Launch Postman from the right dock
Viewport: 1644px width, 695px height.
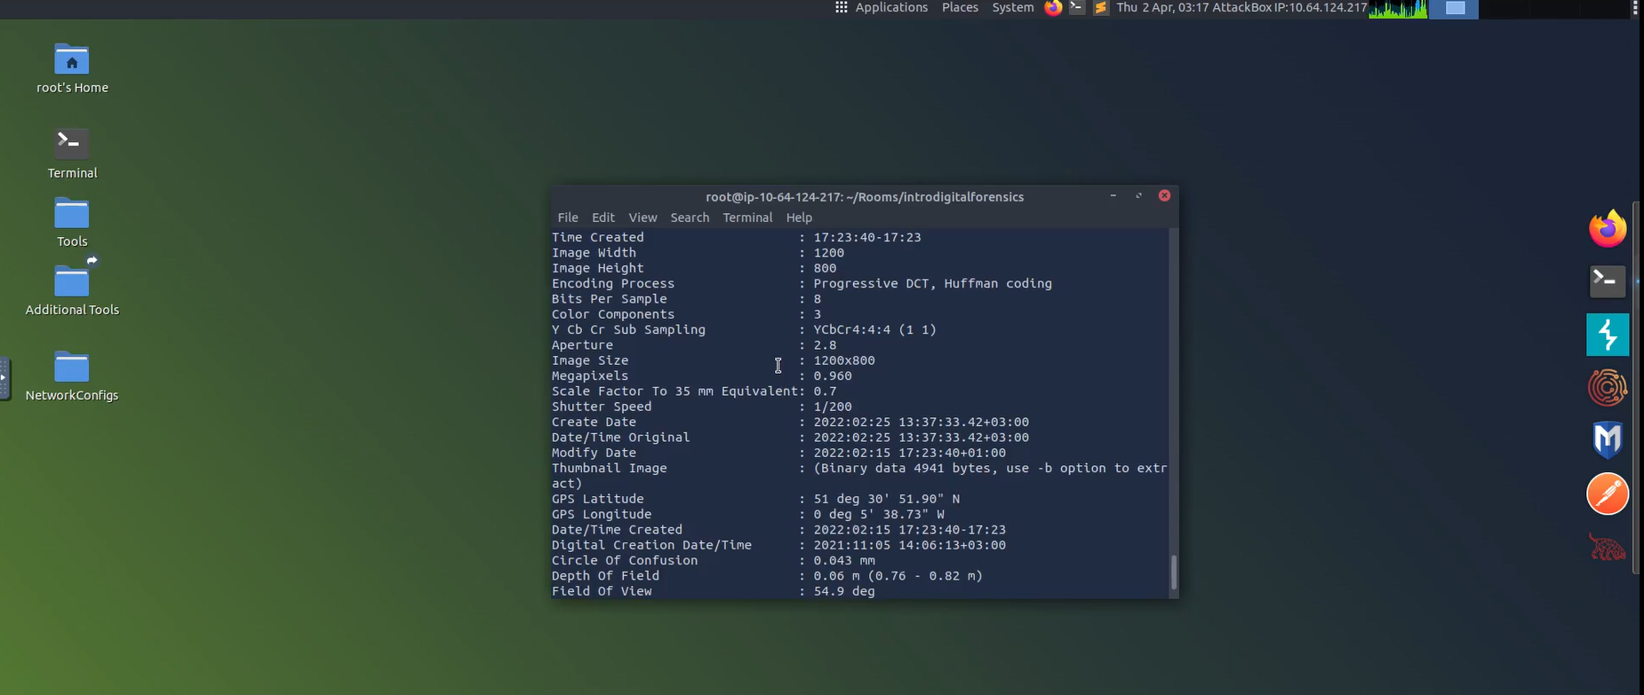coord(1608,494)
